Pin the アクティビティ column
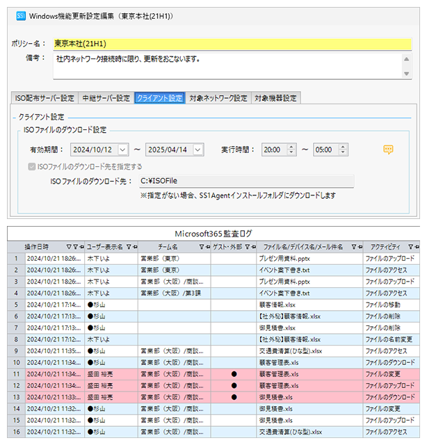The image size is (427, 445). click(x=417, y=247)
